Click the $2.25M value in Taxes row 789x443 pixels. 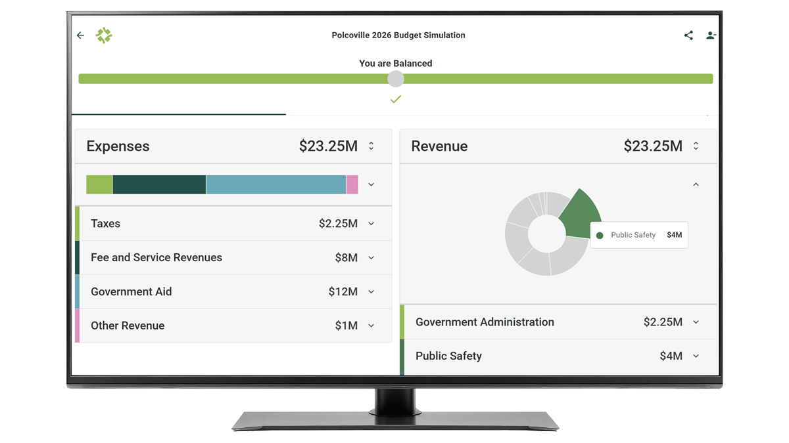pyautogui.click(x=338, y=224)
